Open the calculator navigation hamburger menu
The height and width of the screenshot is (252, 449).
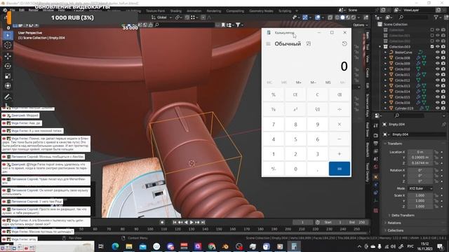click(268, 43)
